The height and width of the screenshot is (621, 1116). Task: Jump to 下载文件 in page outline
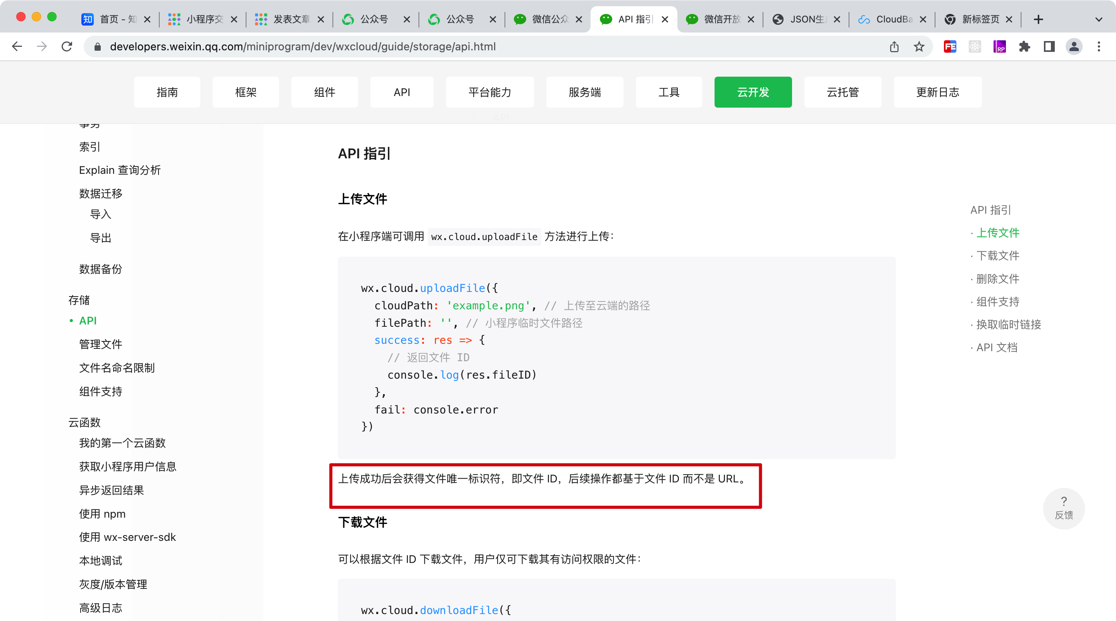coord(997,256)
